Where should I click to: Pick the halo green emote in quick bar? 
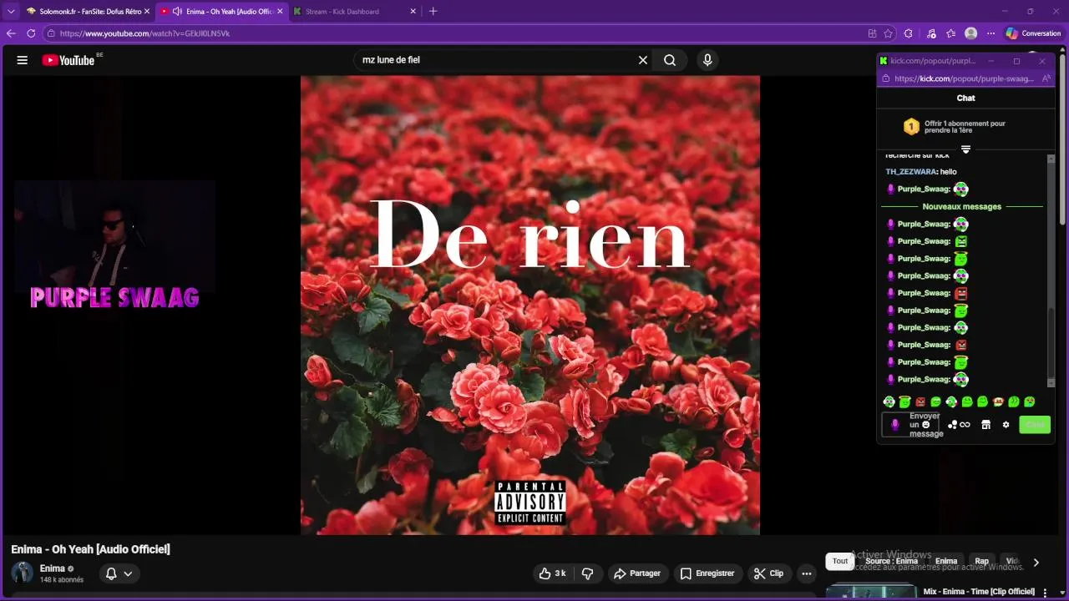[x=904, y=402]
